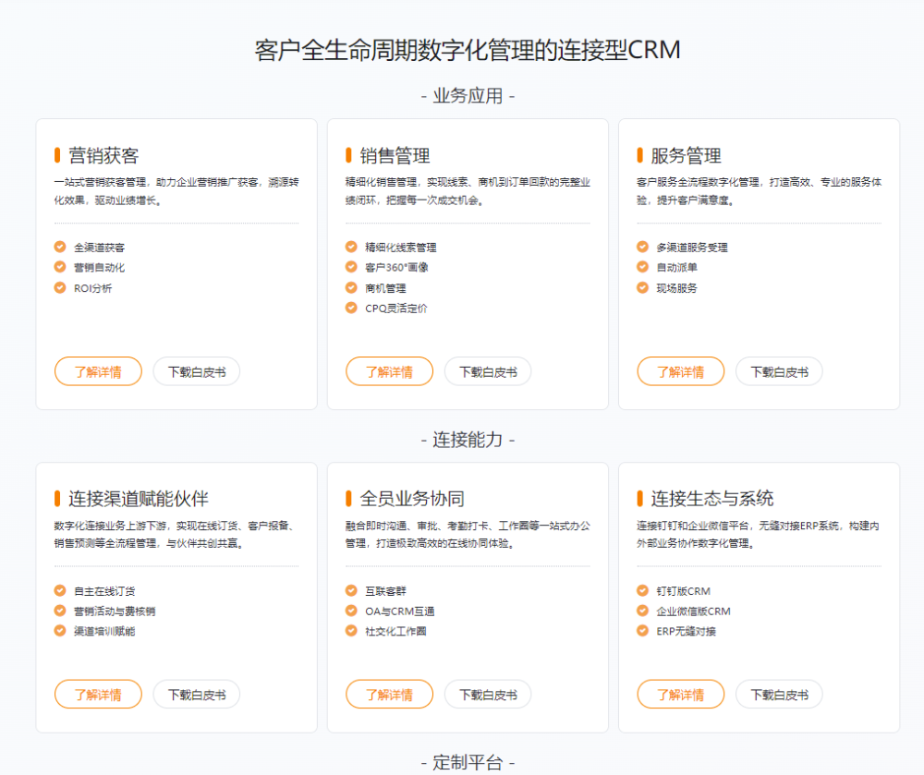Image resolution: width=924 pixels, height=775 pixels.
Task: Click the checkmark icon beside 精细化线索管理
Action: (x=349, y=247)
